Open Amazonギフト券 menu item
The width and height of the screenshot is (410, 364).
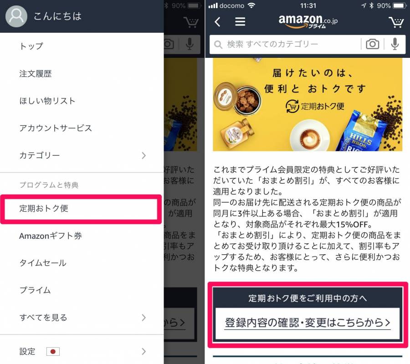82,236
